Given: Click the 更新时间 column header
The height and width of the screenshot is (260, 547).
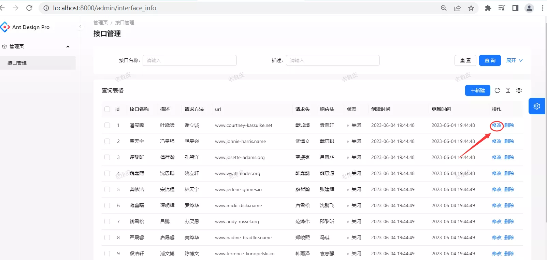Looking at the screenshot, I should coord(441,109).
